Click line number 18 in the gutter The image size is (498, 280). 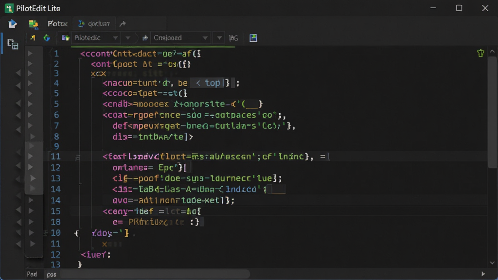click(x=55, y=222)
